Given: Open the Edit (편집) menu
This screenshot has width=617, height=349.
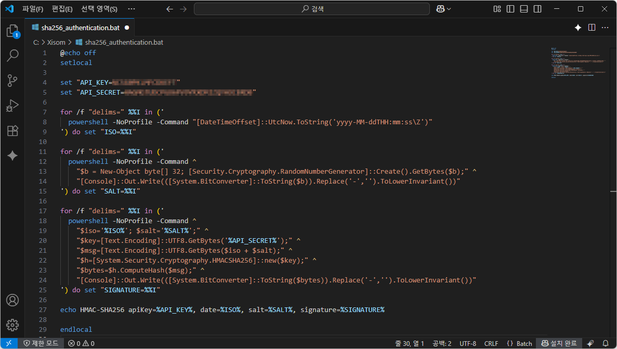Looking at the screenshot, I should click(62, 9).
